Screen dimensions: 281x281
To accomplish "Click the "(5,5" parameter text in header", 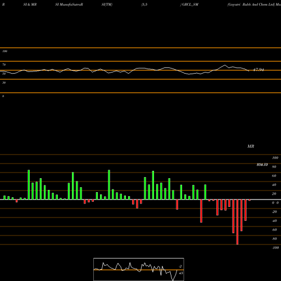I will click(144, 4).
